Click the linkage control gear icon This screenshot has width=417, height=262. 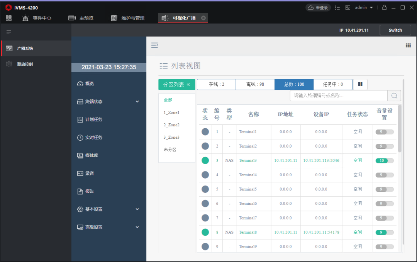9,64
